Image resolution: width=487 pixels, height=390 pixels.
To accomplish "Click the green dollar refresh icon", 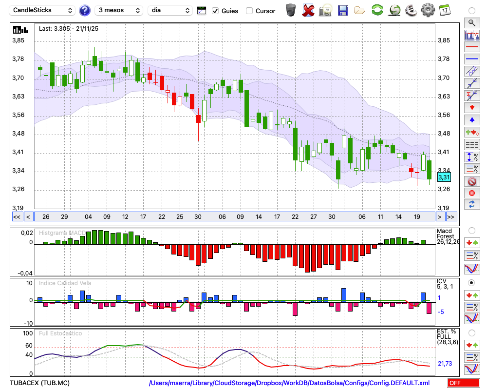I will click(394, 10).
